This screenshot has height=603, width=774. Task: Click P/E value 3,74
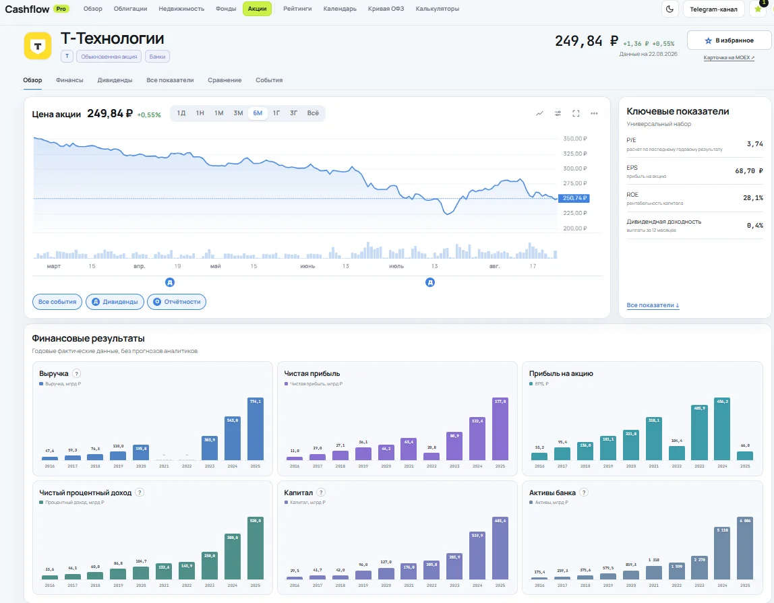754,144
